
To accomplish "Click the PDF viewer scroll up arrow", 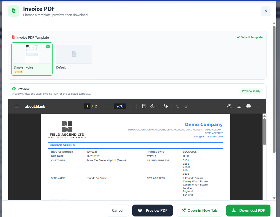I will pos(264,116).
